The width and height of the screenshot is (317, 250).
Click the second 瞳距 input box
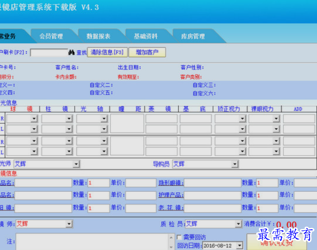tap(127, 146)
